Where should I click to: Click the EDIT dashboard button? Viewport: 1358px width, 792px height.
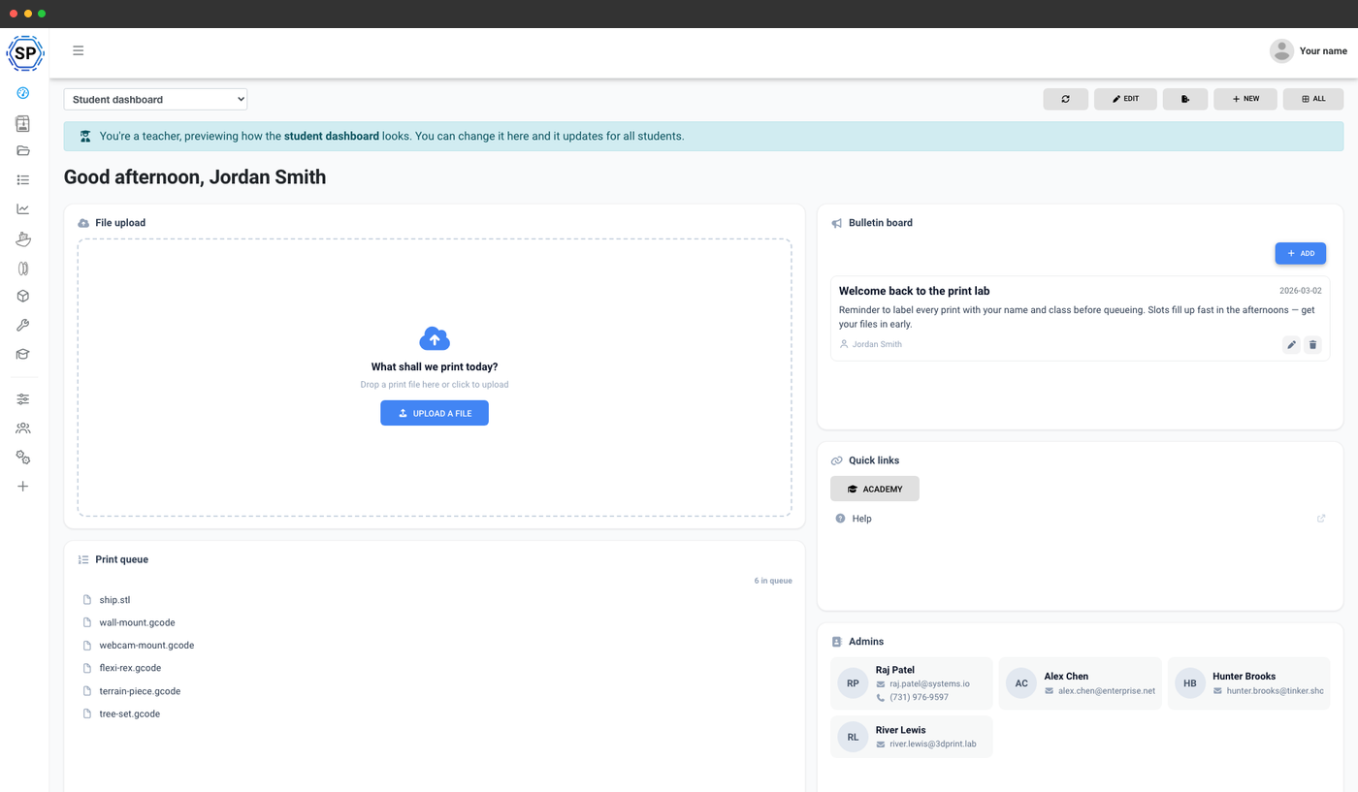click(1125, 99)
